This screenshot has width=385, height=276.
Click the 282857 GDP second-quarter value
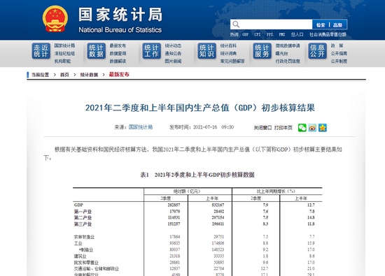pos(174,205)
